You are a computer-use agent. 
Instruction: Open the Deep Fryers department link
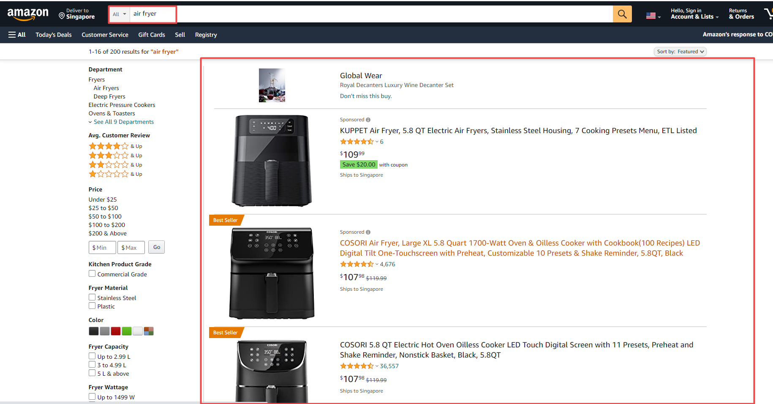pos(109,96)
